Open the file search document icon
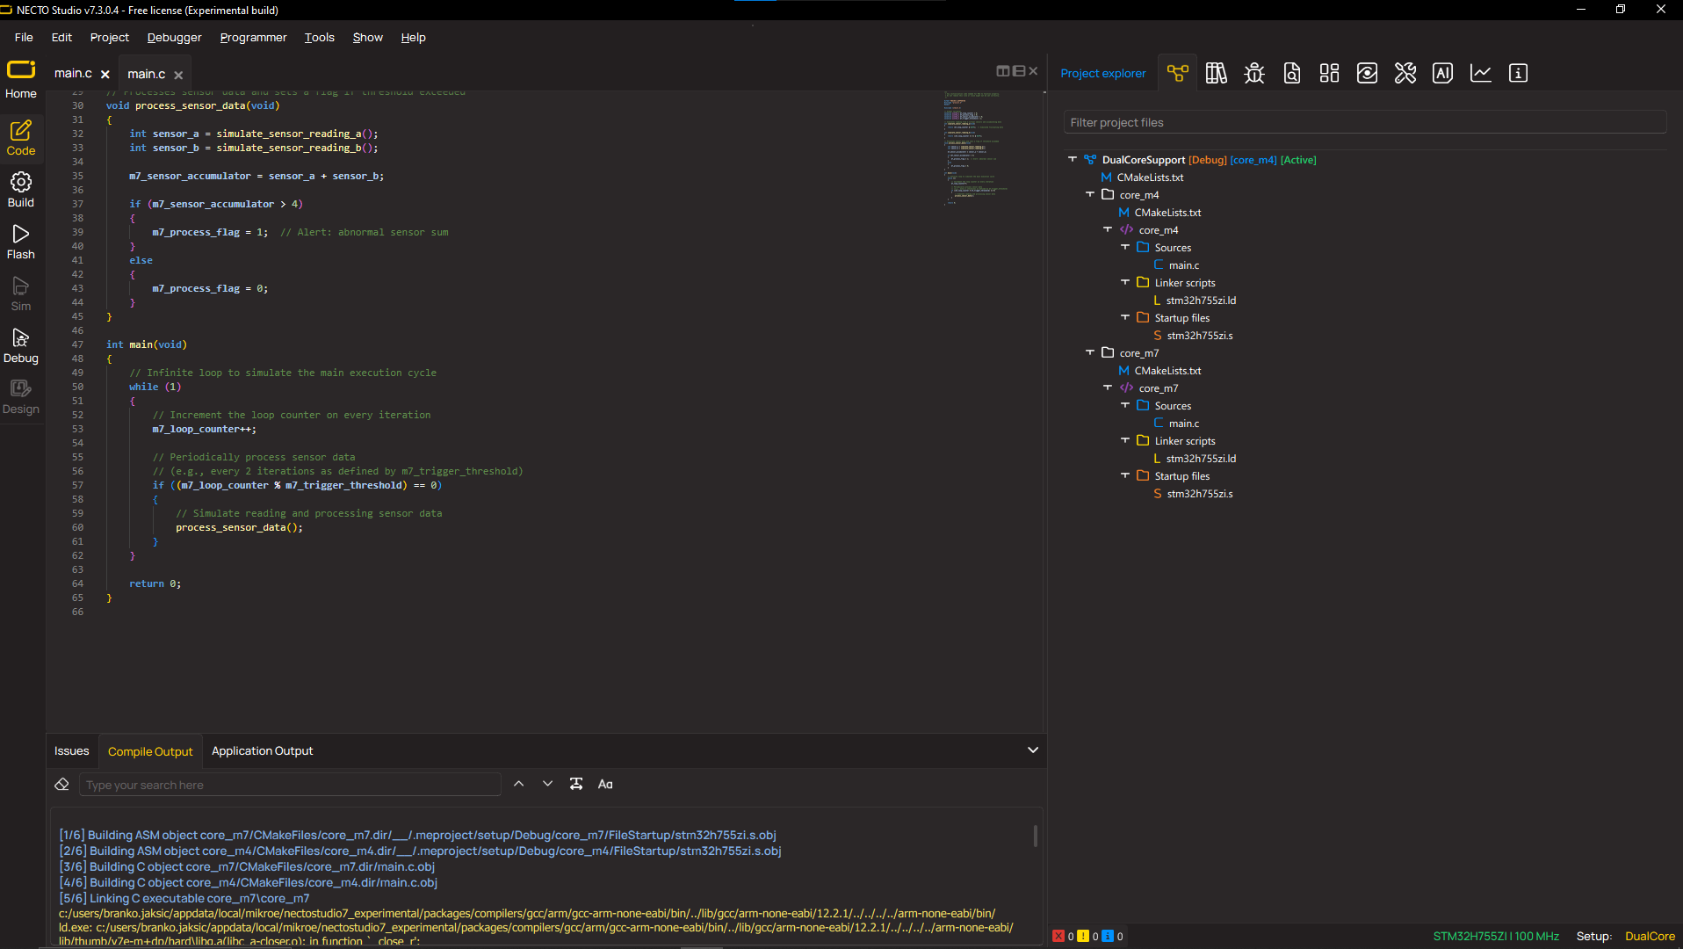The height and width of the screenshot is (949, 1683). pyautogui.click(x=1292, y=73)
